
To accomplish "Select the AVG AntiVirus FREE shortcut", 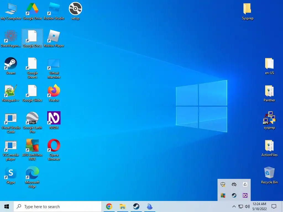I will (32, 150).
